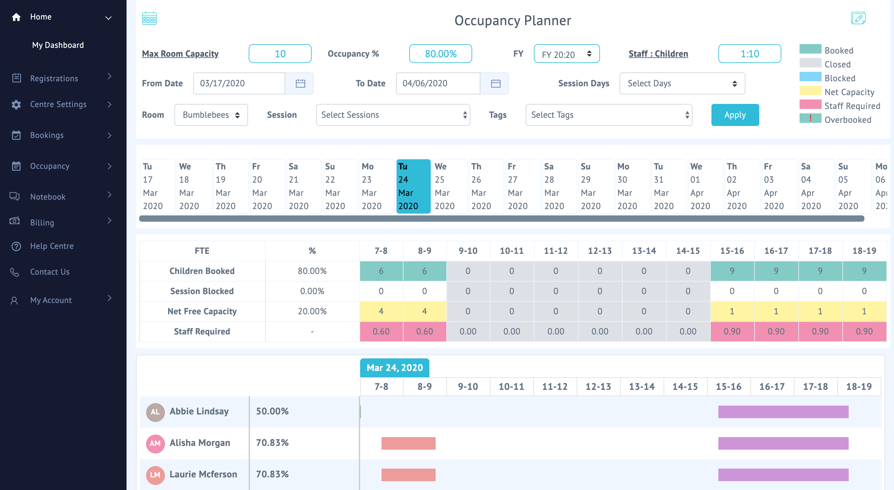This screenshot has width=894, height=490.
Task: Click the Apply button
Action: click(x=735, y=115)
